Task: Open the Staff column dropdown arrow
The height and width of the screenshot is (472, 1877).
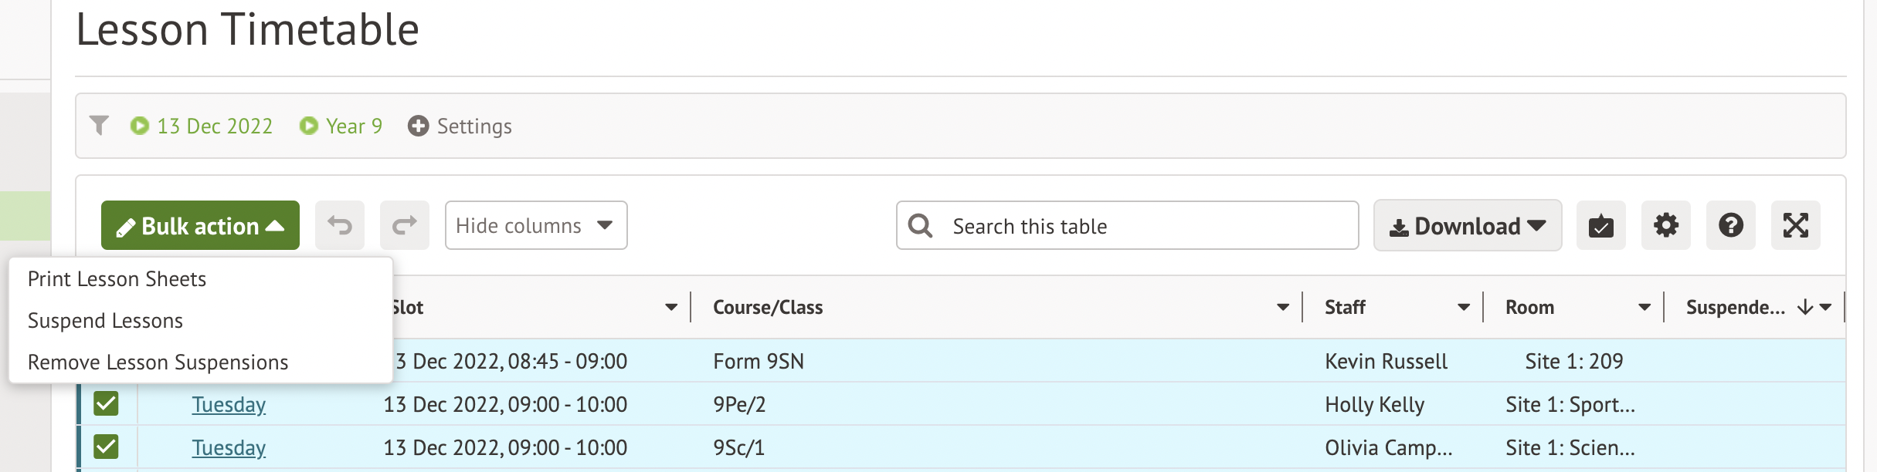Action: pos(1463,307)
